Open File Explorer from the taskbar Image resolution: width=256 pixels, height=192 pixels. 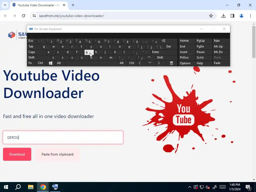30,187
